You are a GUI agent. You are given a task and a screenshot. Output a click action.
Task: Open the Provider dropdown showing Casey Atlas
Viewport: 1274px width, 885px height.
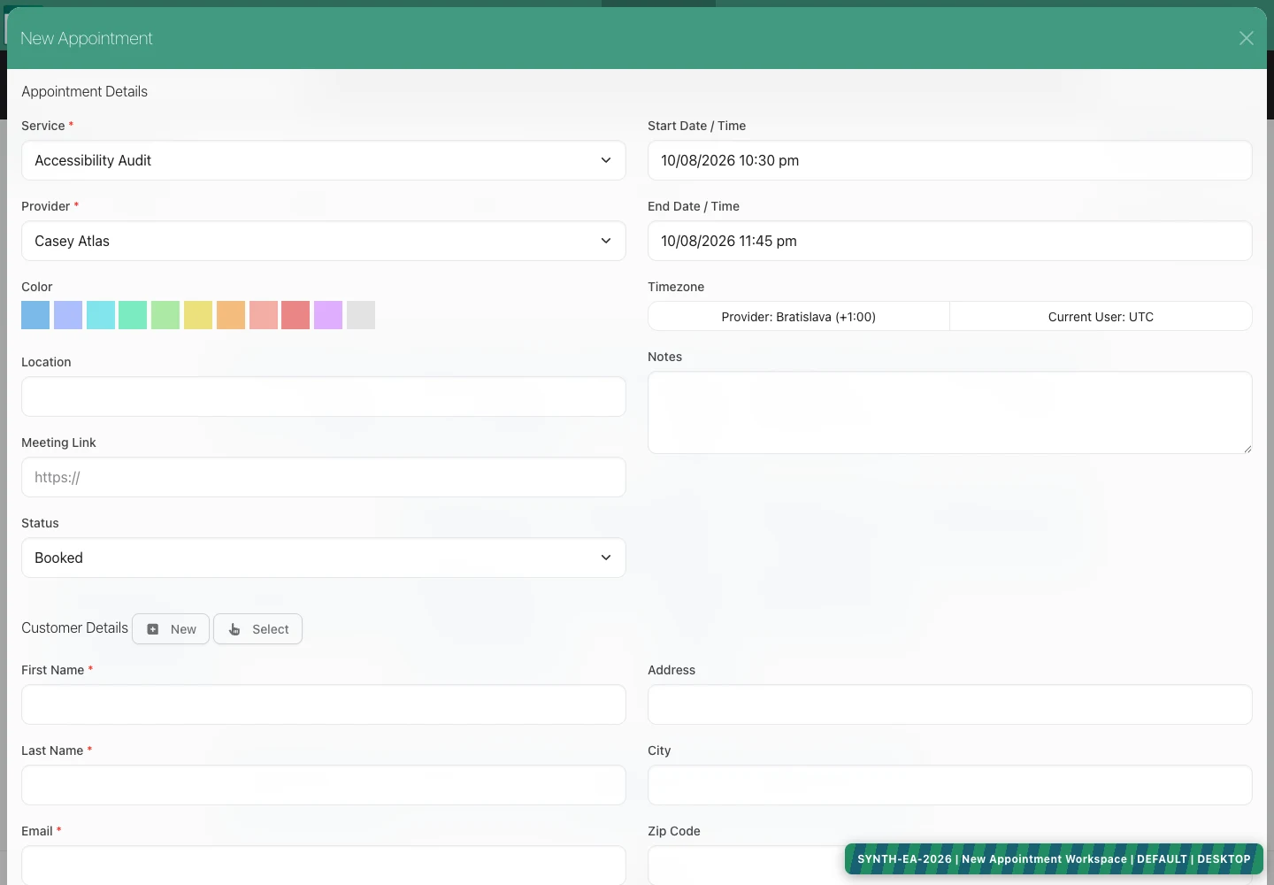point(324,241)
